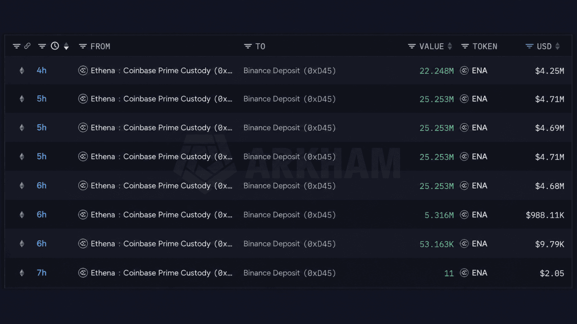Click the 25.253M value in the $4.68M row
The image size is (577, 324).
click(x=437, y=186)
